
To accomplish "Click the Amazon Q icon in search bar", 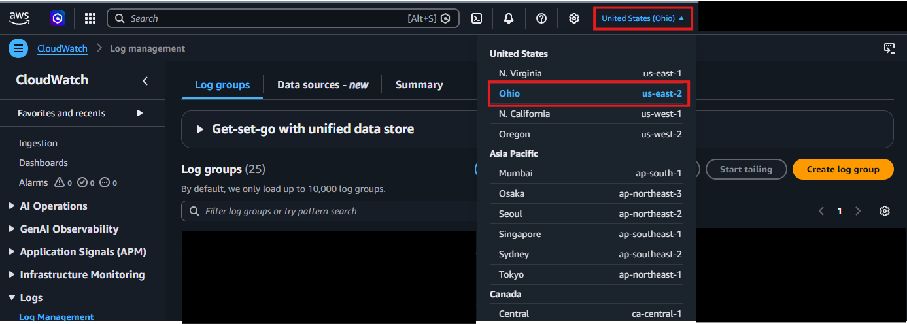I will 446,18.
